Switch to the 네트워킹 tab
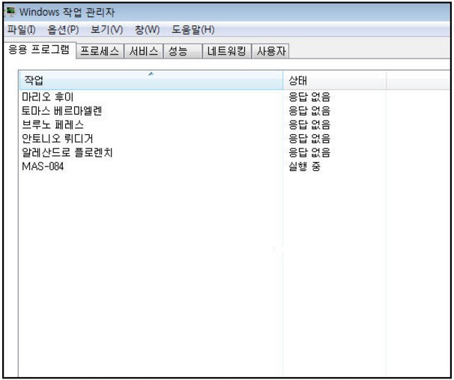Screen dimensions: 454x380 (227, 51)
